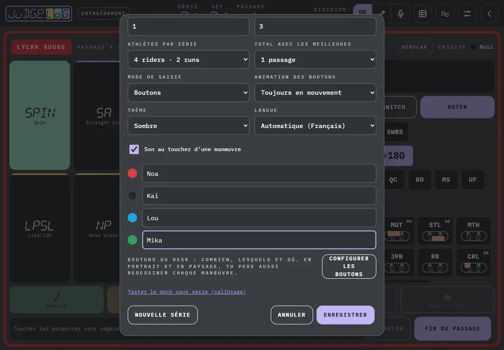Viewport: 504px width, 350px height.
Task: Edit the Noa rider name field
Action: (x=259, y=173)
